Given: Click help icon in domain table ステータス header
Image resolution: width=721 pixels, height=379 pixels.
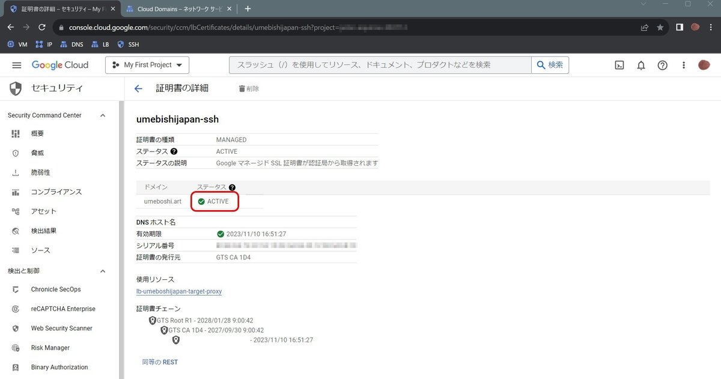Looking at the screenshot, I should pos(232,187).
